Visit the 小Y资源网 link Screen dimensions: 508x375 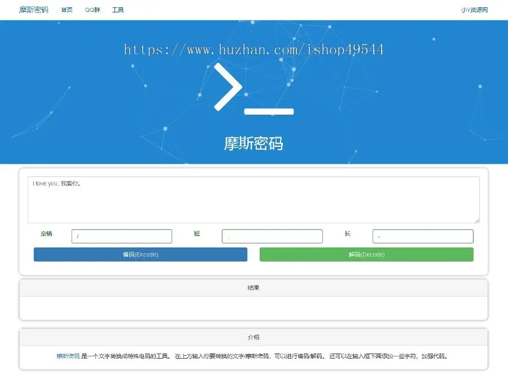point(475,10)
